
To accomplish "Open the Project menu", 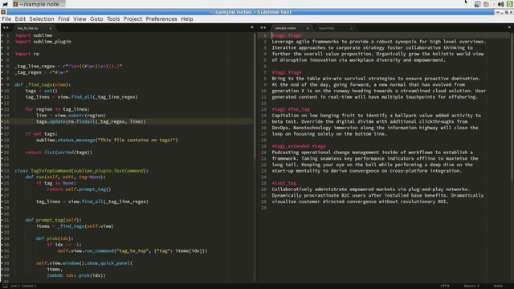I will coord(133,19).
